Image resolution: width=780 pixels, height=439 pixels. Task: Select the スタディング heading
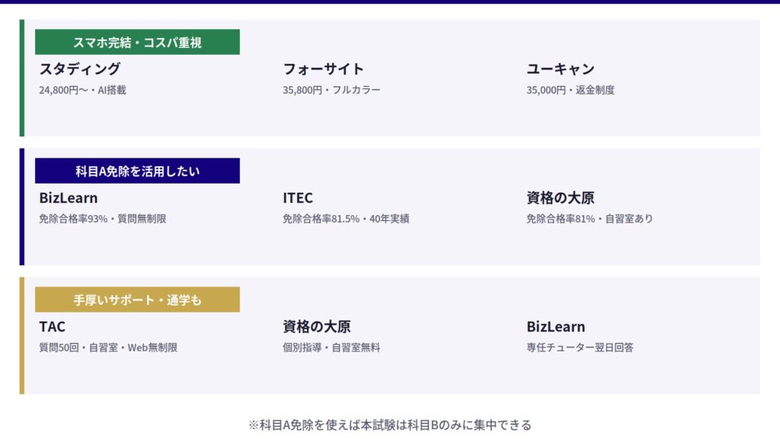[80, 69]
